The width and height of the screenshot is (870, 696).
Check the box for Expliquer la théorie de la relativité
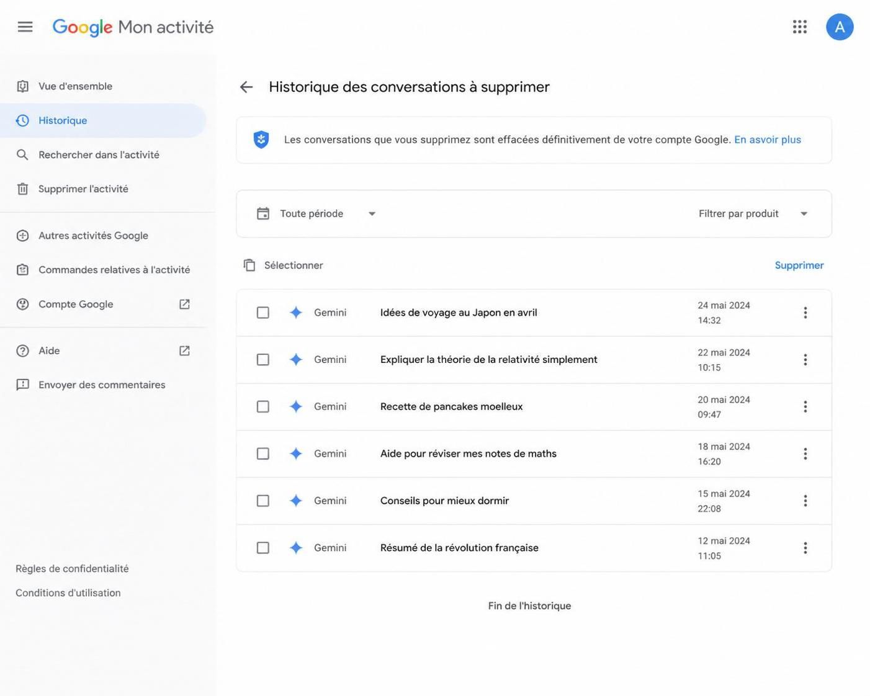tap(263, 360)
